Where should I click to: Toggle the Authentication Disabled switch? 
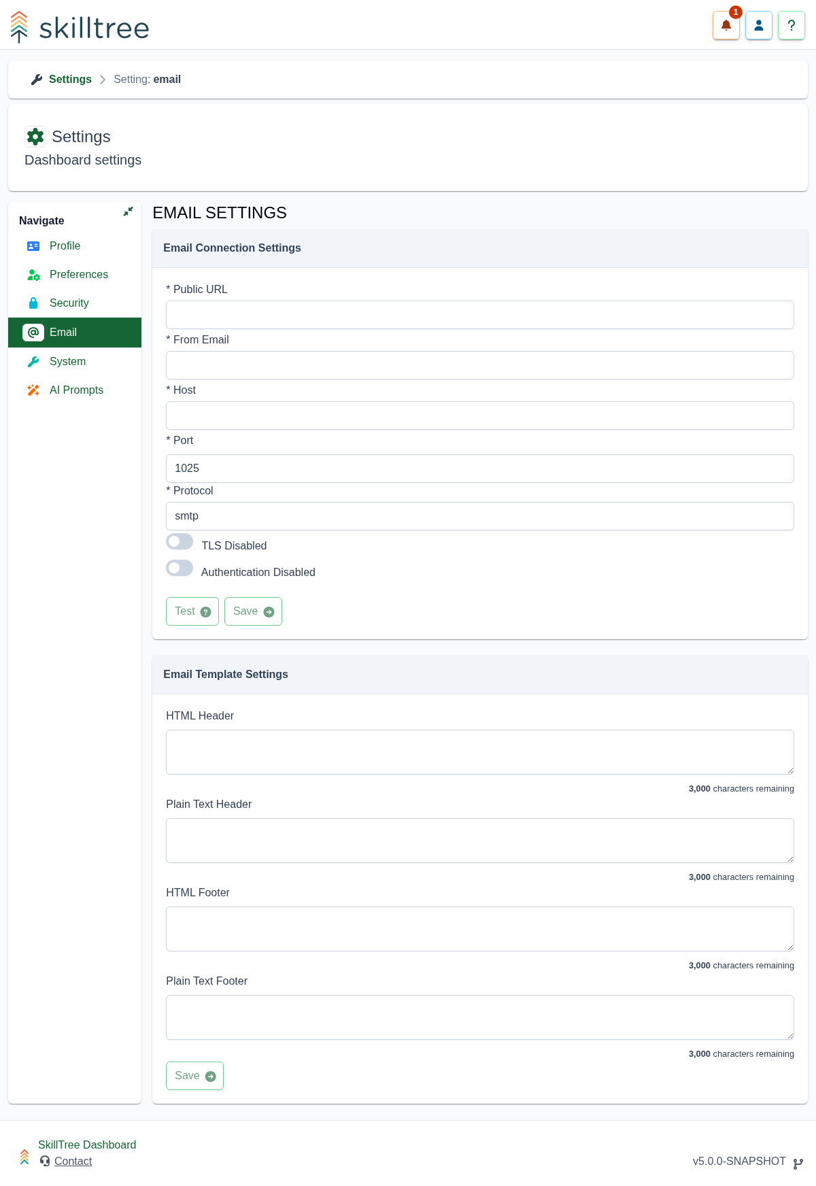(180, 568)
